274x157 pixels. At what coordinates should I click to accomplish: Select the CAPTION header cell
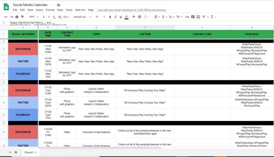145,34
